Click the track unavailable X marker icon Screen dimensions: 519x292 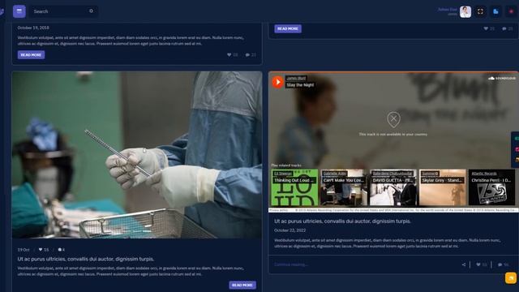393,119
